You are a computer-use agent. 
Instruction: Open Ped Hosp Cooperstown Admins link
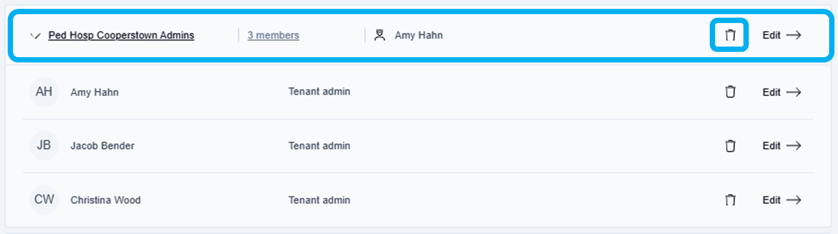(x=121, y=35)
